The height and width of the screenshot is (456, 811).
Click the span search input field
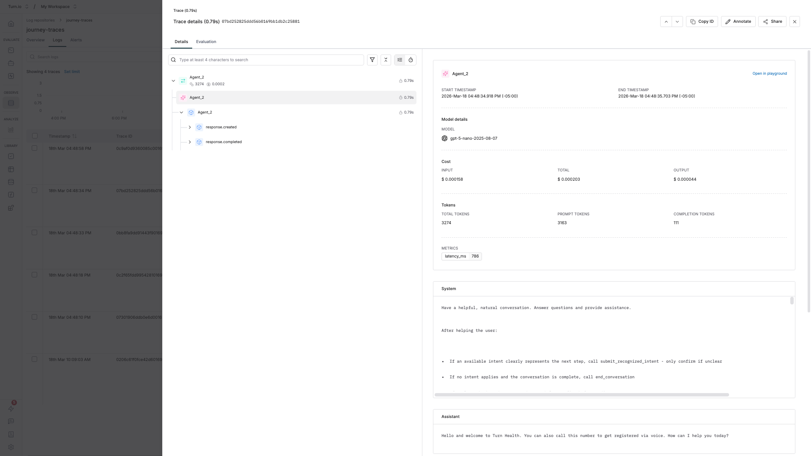click(x=270, y=60)
